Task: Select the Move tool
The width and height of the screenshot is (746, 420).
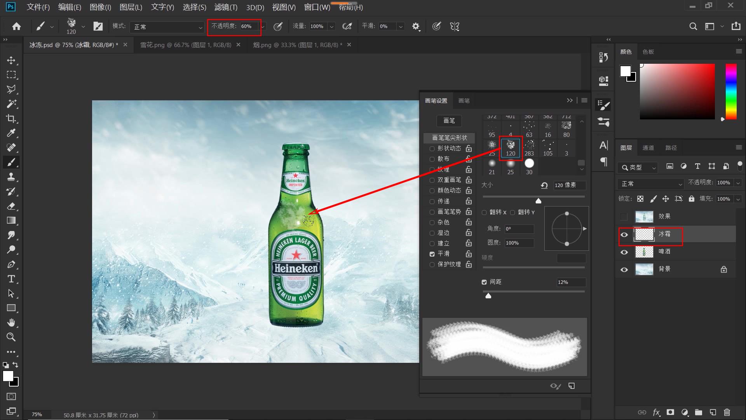Action: pyautogui.click(x=11, y=60)
